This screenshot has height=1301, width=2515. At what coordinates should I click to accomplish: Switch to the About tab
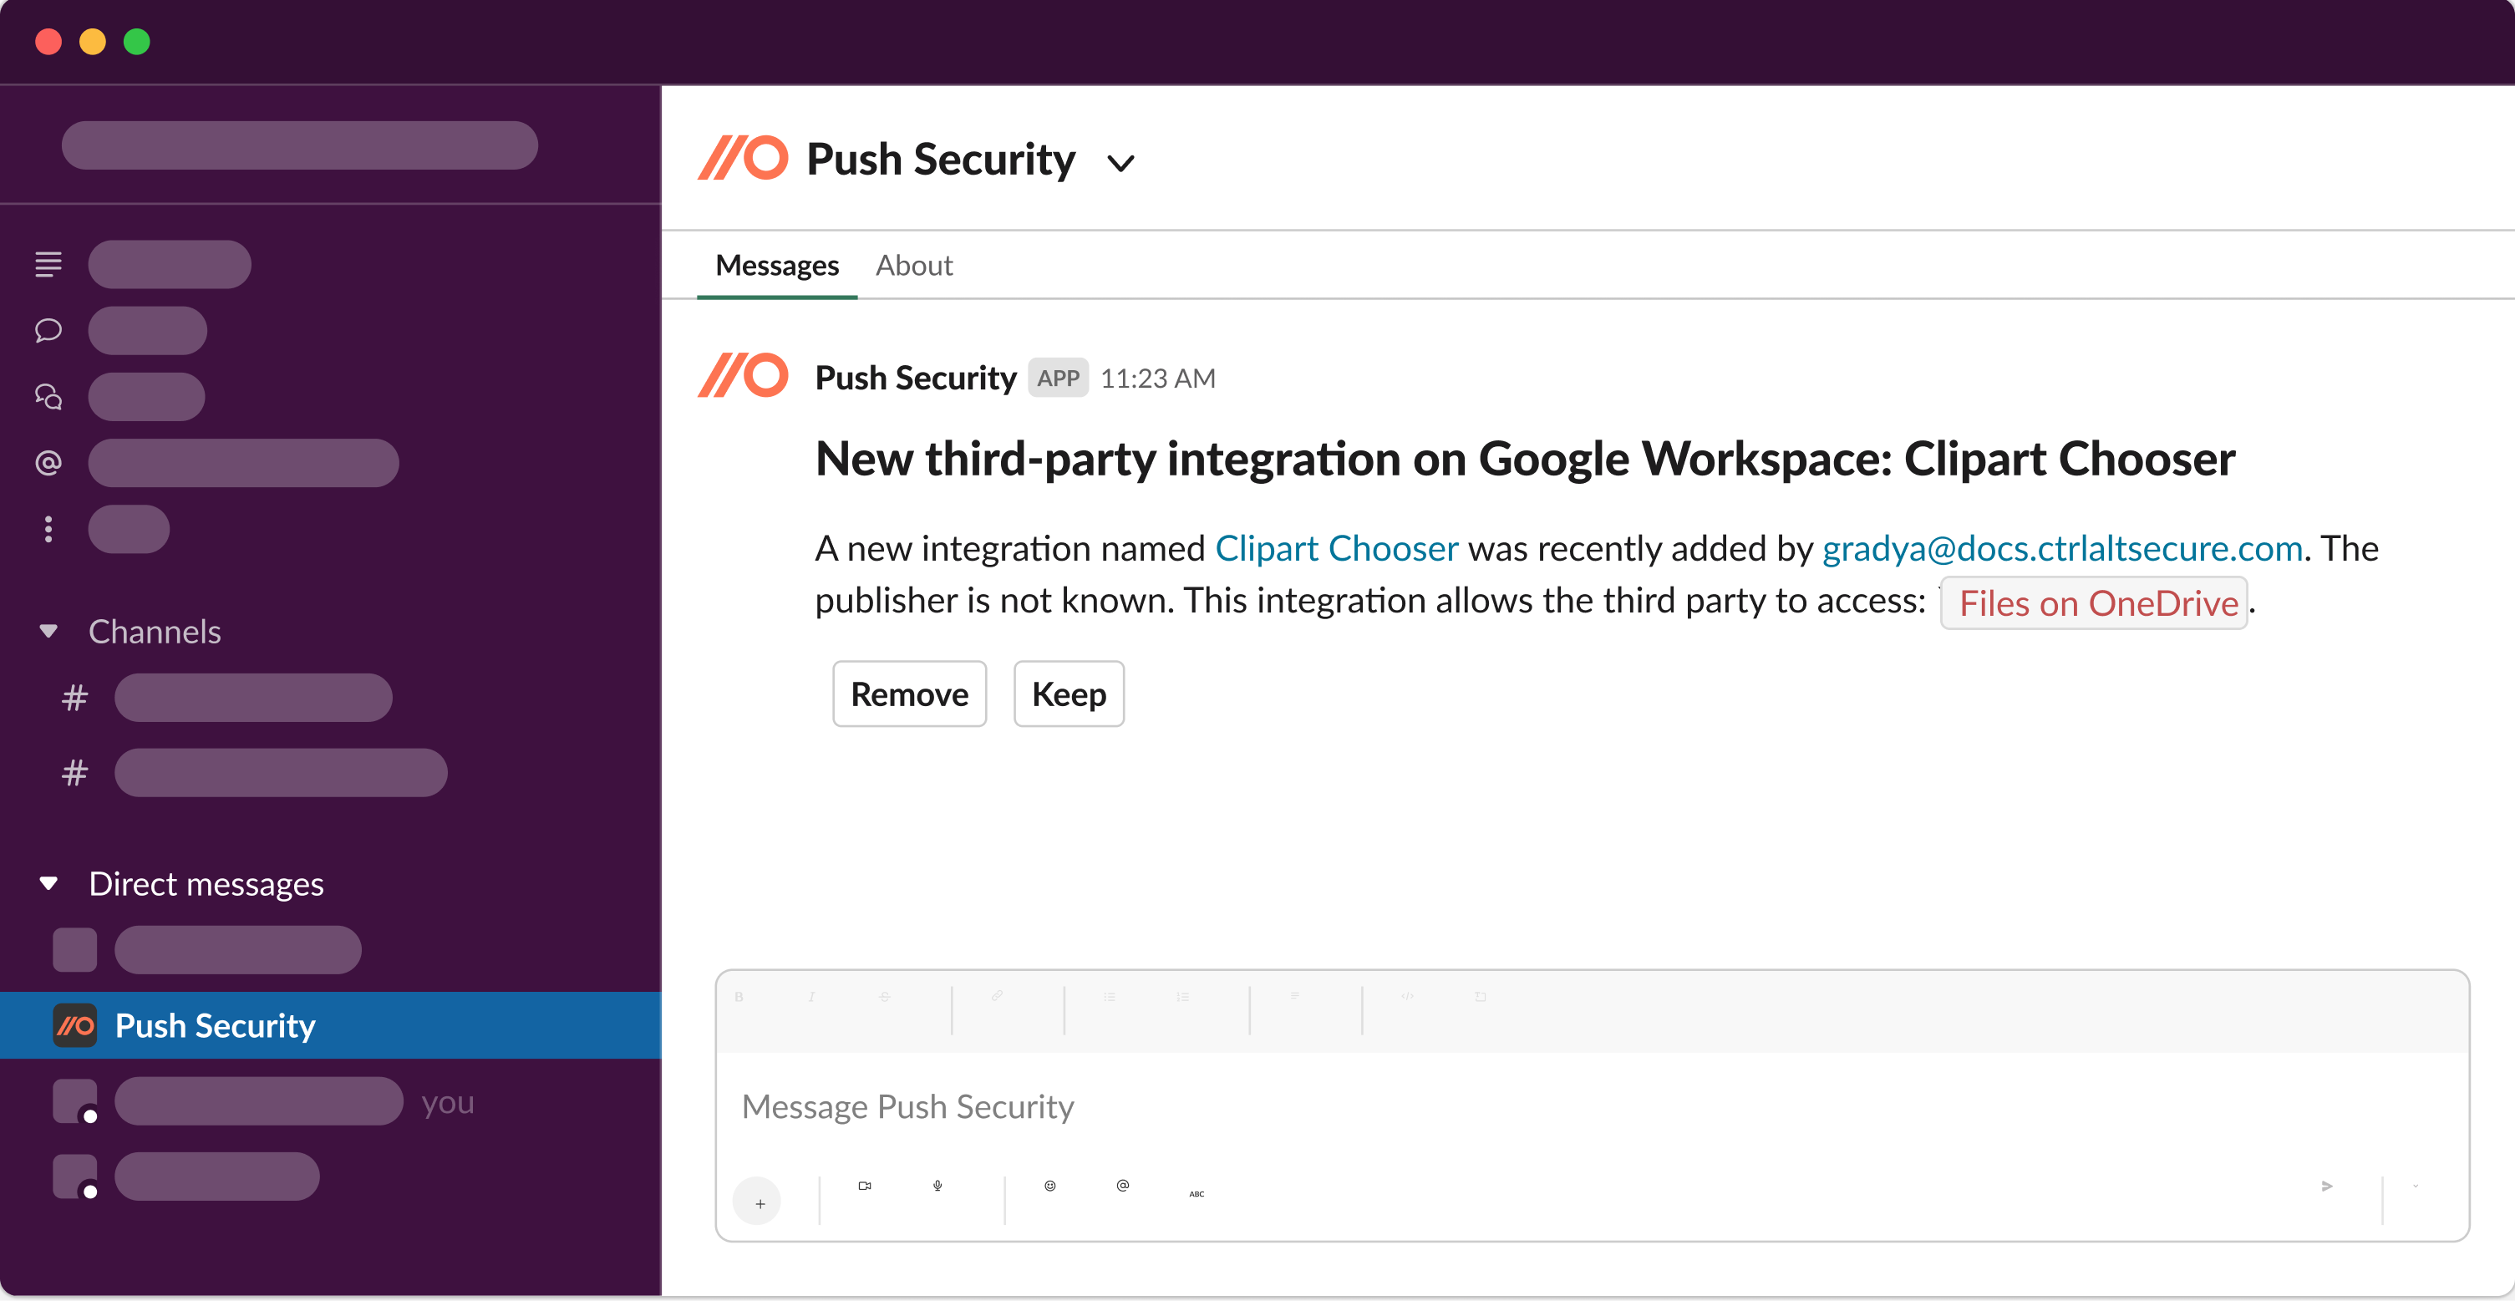[x=914, y=265]
